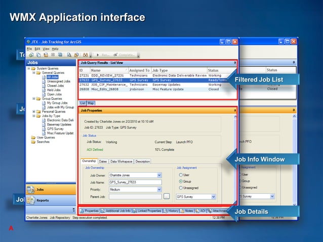Open the GPS Survey group dropdown
Image resolution: width=323 pixels, height=242 pixels.
[x=213, y=196]
